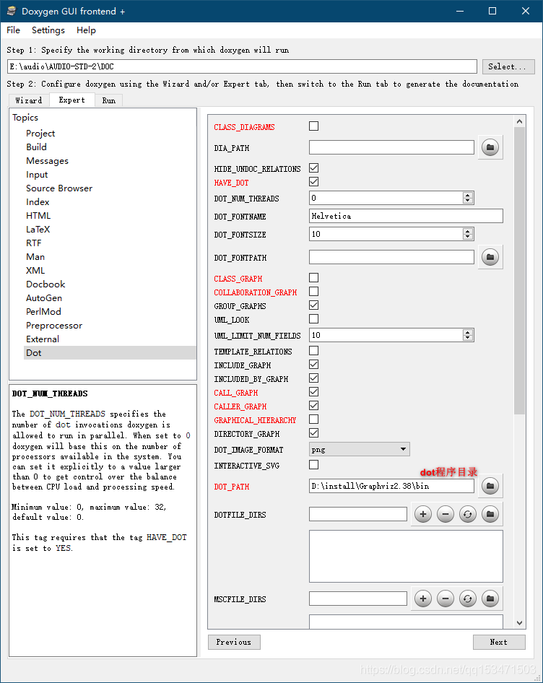Select Project topic
543x683 pixels.
click(x=40, y=134)
